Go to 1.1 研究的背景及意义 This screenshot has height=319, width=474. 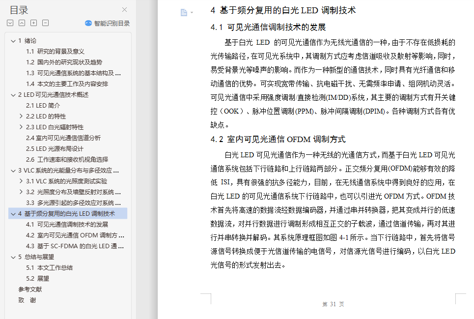(55, 52)
